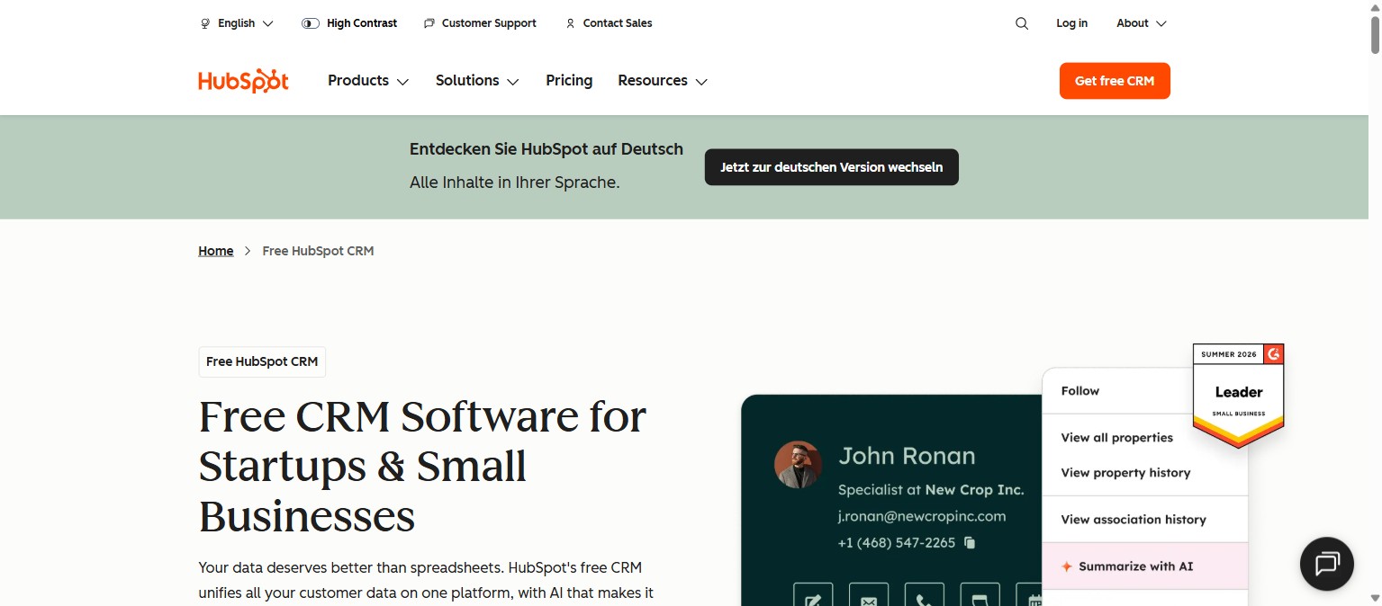Viewport: 1382px width, 606px height.
Task: Click the John Ronan name text
Action: coord(907,456)
